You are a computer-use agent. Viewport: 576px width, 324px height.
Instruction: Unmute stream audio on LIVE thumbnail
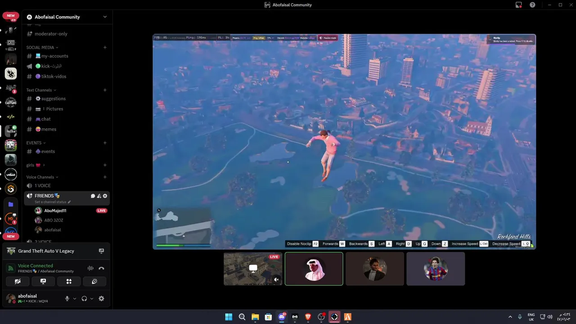[276, 279]
